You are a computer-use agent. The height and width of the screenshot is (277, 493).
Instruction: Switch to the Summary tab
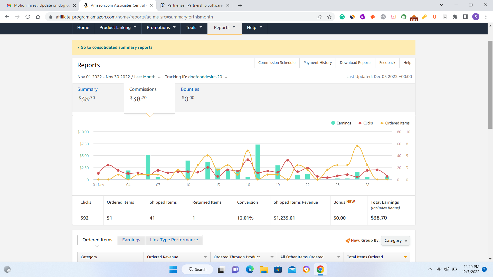(x=98, y=97)
